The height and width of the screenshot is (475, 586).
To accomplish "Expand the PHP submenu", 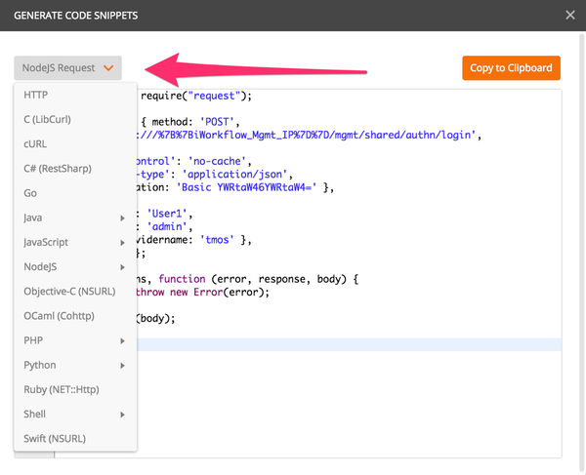I will pyautogui.click(x=122, y=340).
